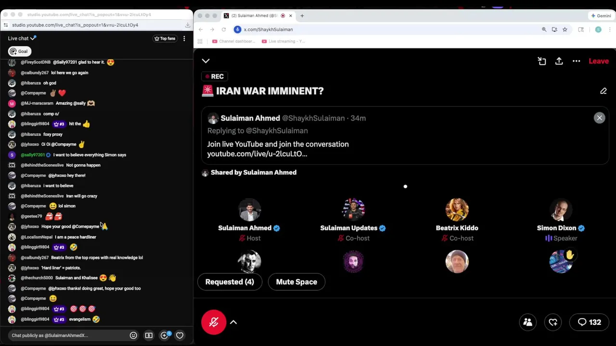Open the Space three-dot more options
616x346 pixels.
577,61
